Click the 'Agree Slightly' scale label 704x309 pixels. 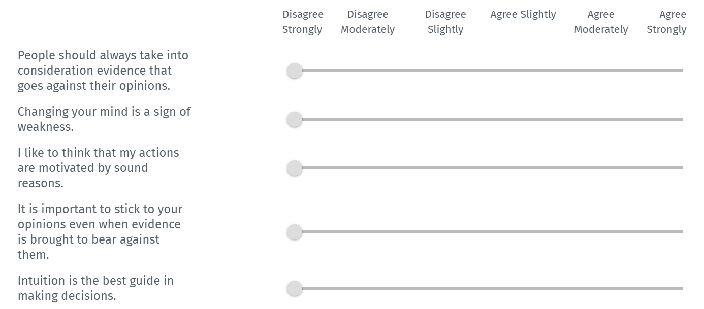(x=523, y=15)
